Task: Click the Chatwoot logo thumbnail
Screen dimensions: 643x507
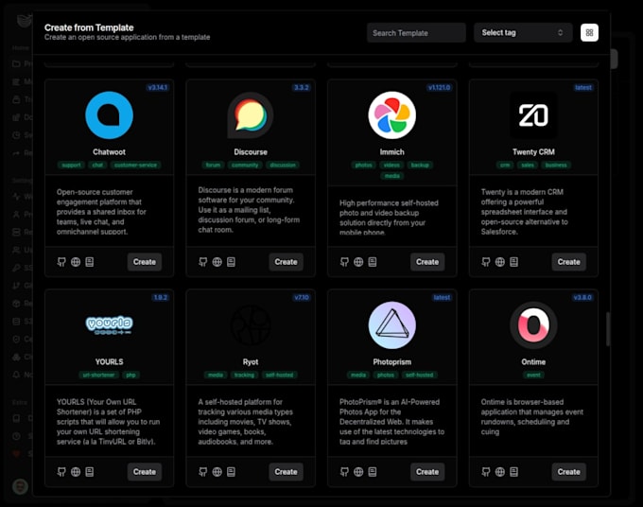Action: [x=109, y=115]
